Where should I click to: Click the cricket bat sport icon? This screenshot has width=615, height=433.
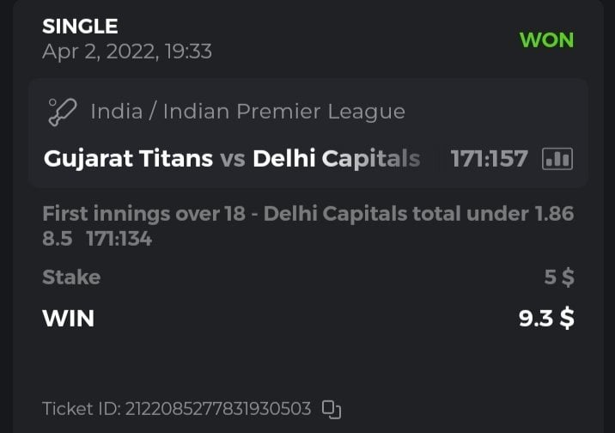coord(63,112)
